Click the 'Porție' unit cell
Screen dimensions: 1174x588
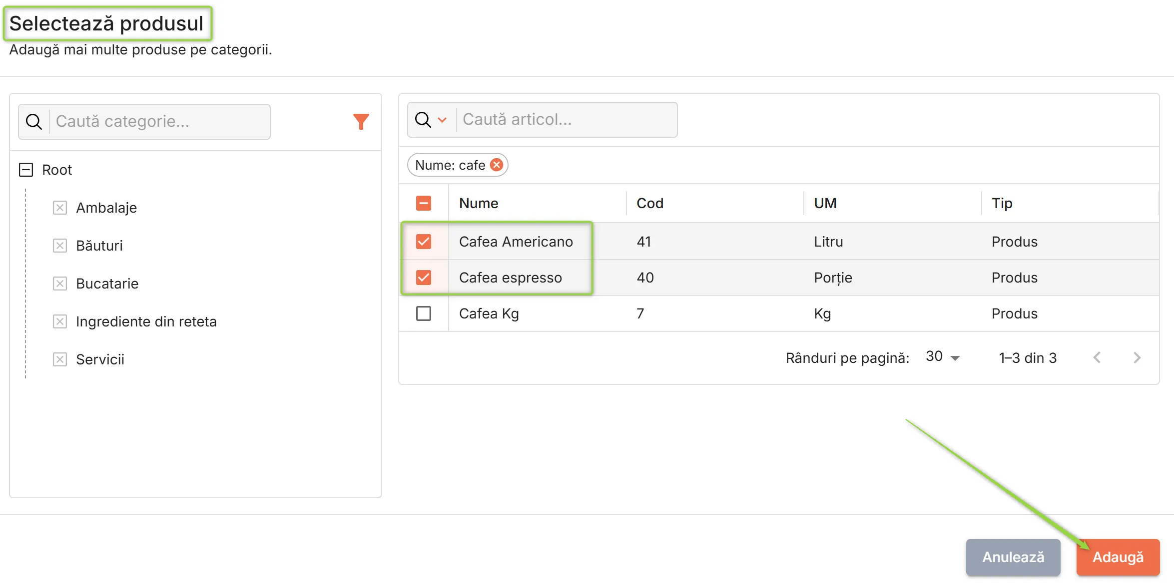833,278
